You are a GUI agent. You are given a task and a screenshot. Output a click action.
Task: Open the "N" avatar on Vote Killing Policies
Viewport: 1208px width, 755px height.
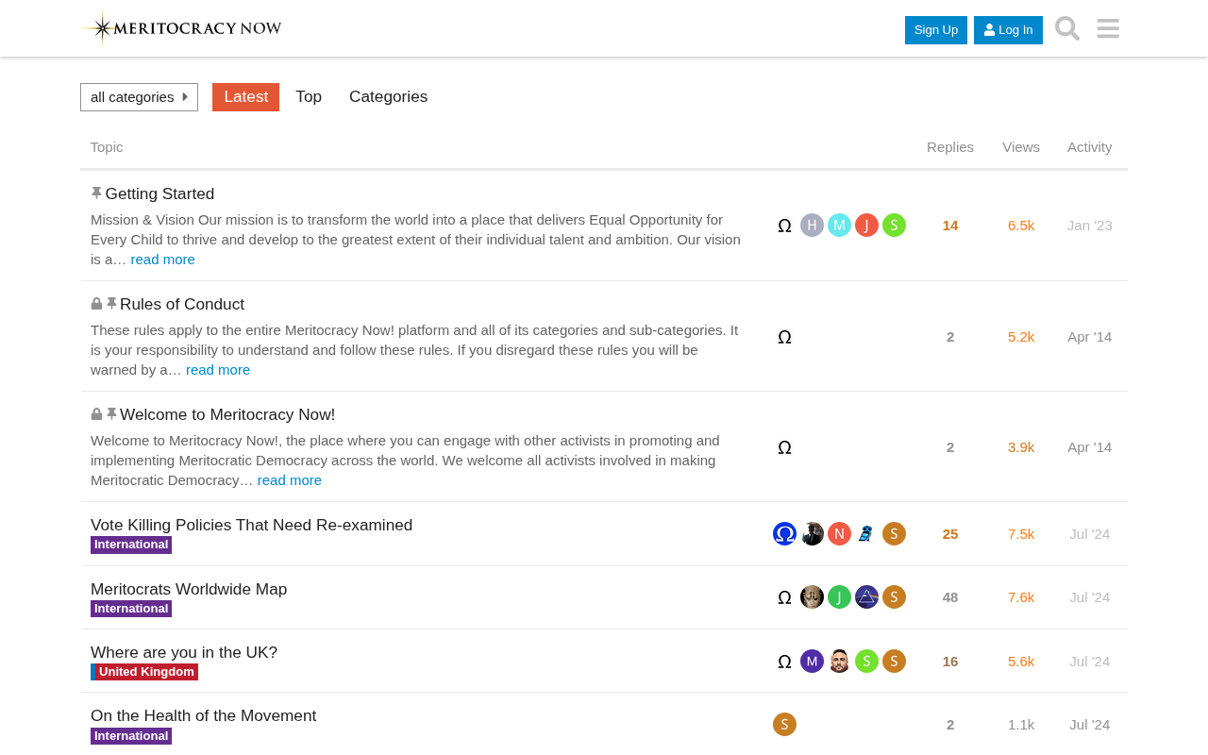click(x=839, y=534)
